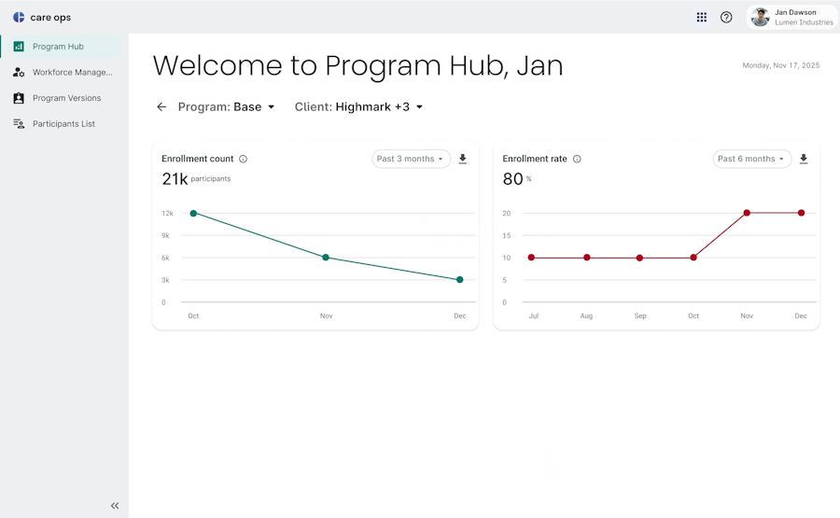Open Jan Dawson's account menu

(x=792, y=17)
